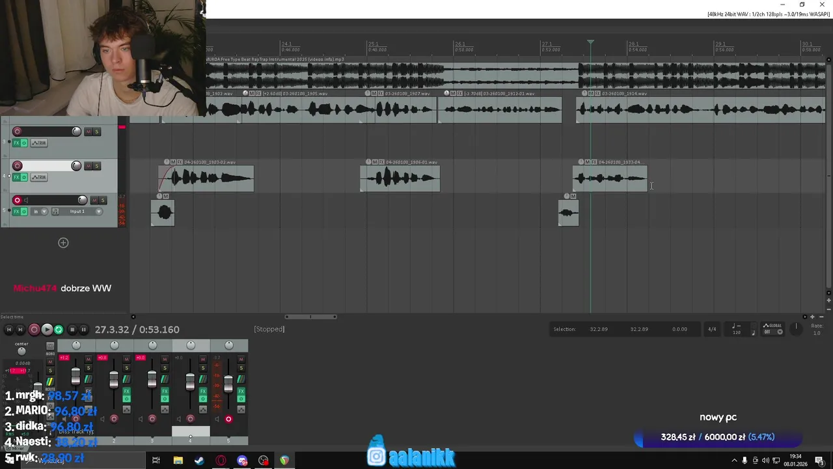Toggle the green repeat loop button
Viewport: 833px width, 469px height.
59,330
